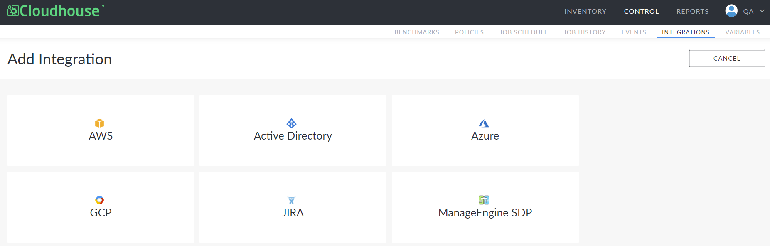Click the Active Directory diamond icon
Screen dimensions: 770x246
coord(292,123)
